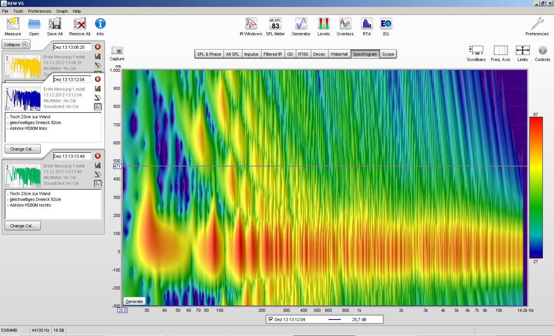
Task: Save the Dez 13 13:13:49 measurement
Action: pos(98,166)
